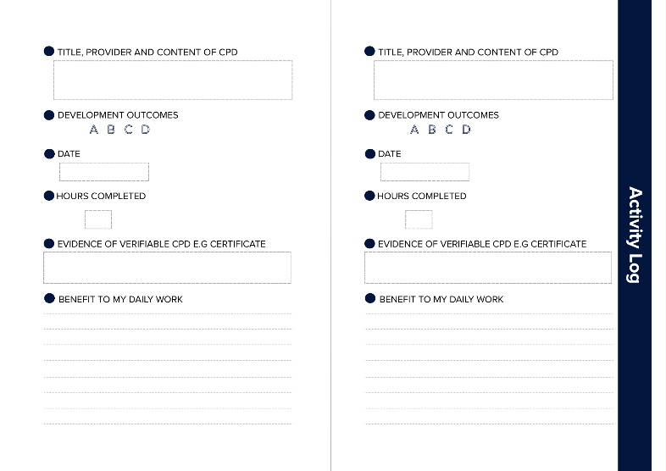Click the right page title and provider box
The height and width of the screenshot is (471, 666).
coord(493,80)
